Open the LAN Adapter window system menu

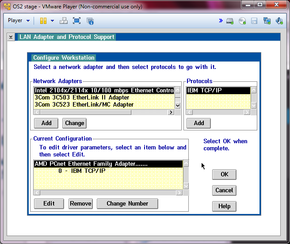pos(11,37)
